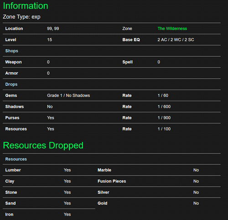Image resolution: width=228 pixels, height=220 pixels.
Task: Click the Resources Dropped heading
Action: tap(43, 145)
